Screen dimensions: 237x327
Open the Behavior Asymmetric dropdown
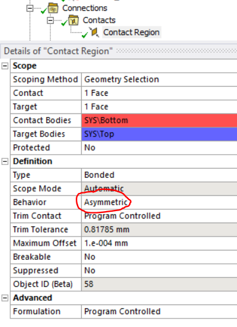coord(159,202)
